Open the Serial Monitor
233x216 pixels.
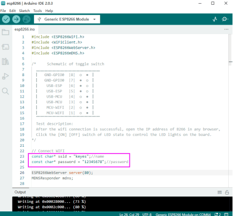click(x=225, y=19)
